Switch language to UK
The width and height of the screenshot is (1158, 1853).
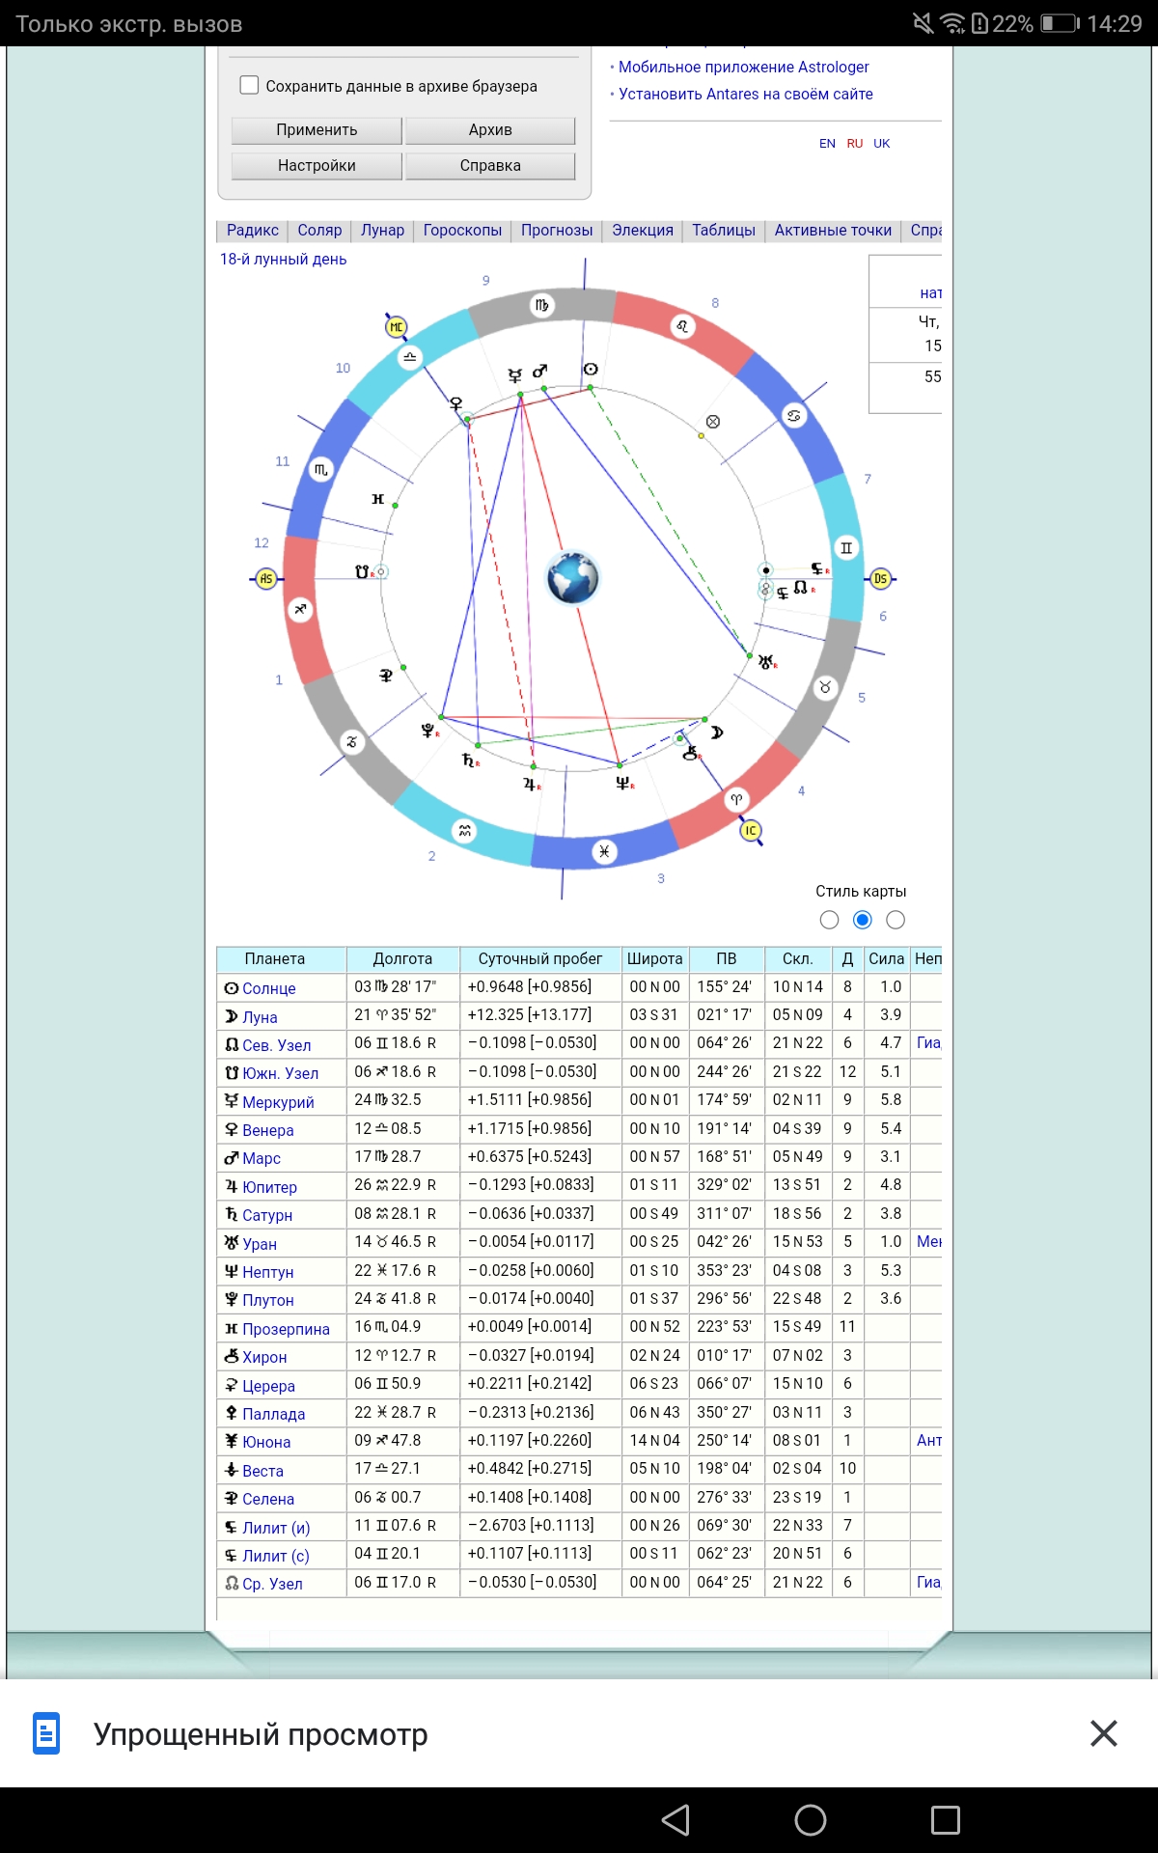882,143
